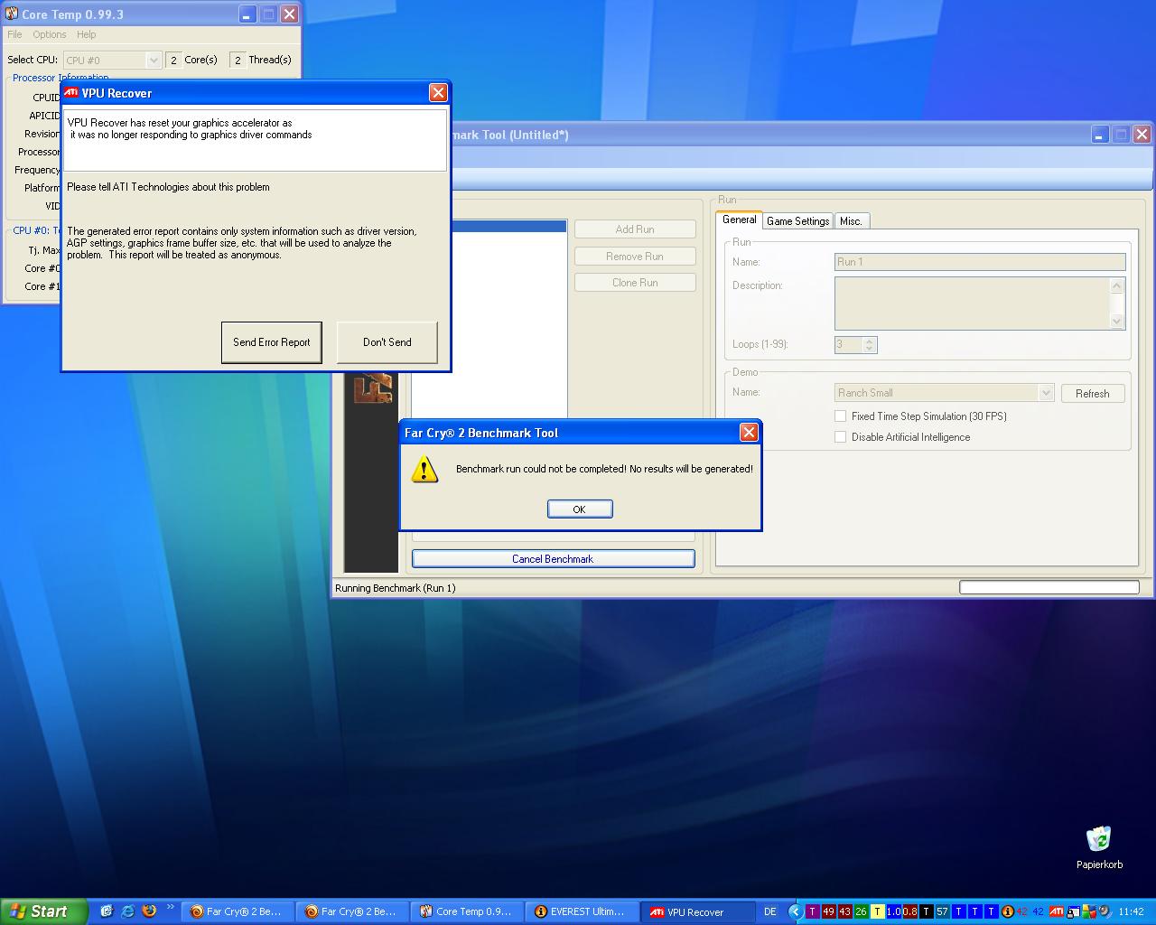Click the yellow T tray icon
The image size is (1156, 925).
pos(877,911)
